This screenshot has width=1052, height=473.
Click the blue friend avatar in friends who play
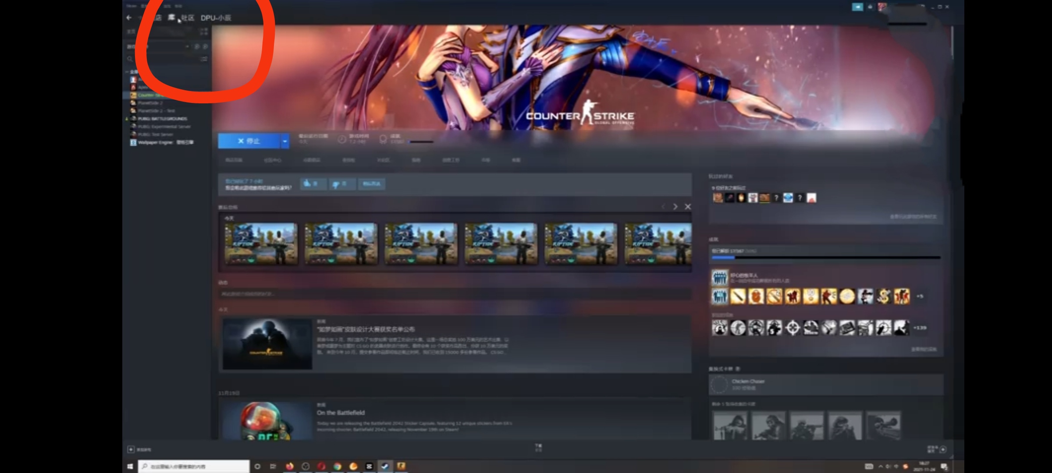(x=788, y=198)
